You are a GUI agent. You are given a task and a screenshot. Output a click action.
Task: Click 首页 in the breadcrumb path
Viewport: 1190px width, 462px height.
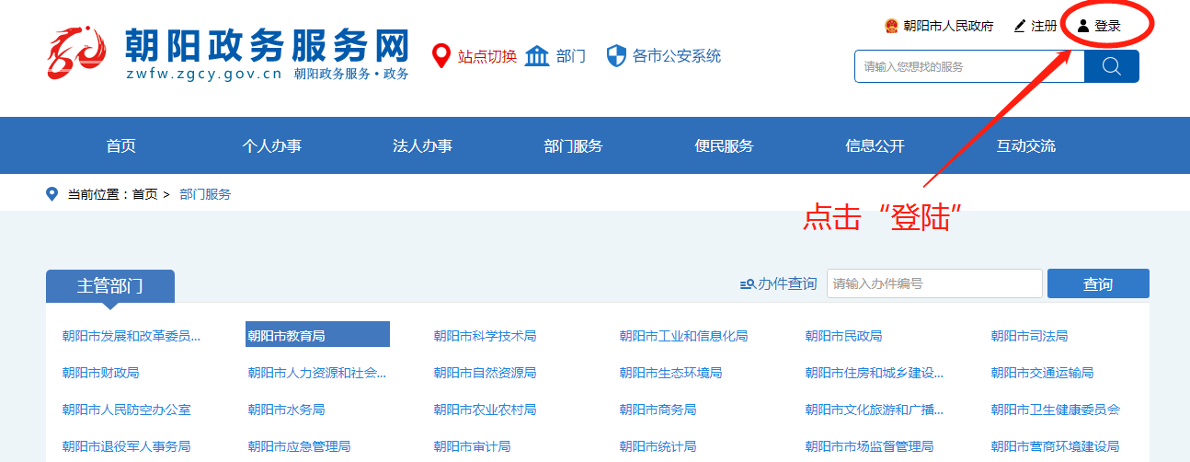point(144,194)
